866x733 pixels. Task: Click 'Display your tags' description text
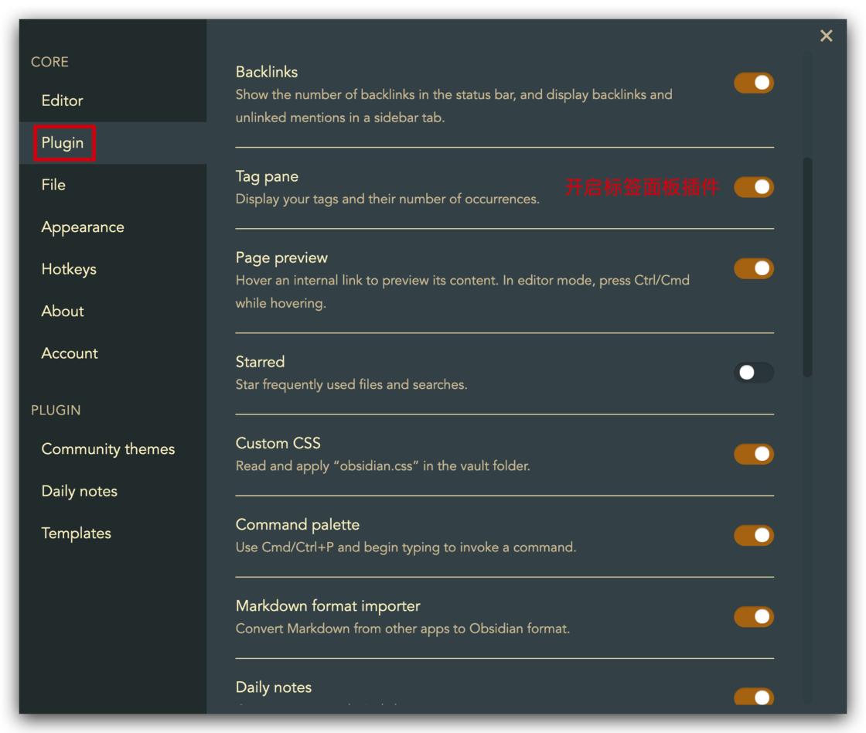pos(387,199)
